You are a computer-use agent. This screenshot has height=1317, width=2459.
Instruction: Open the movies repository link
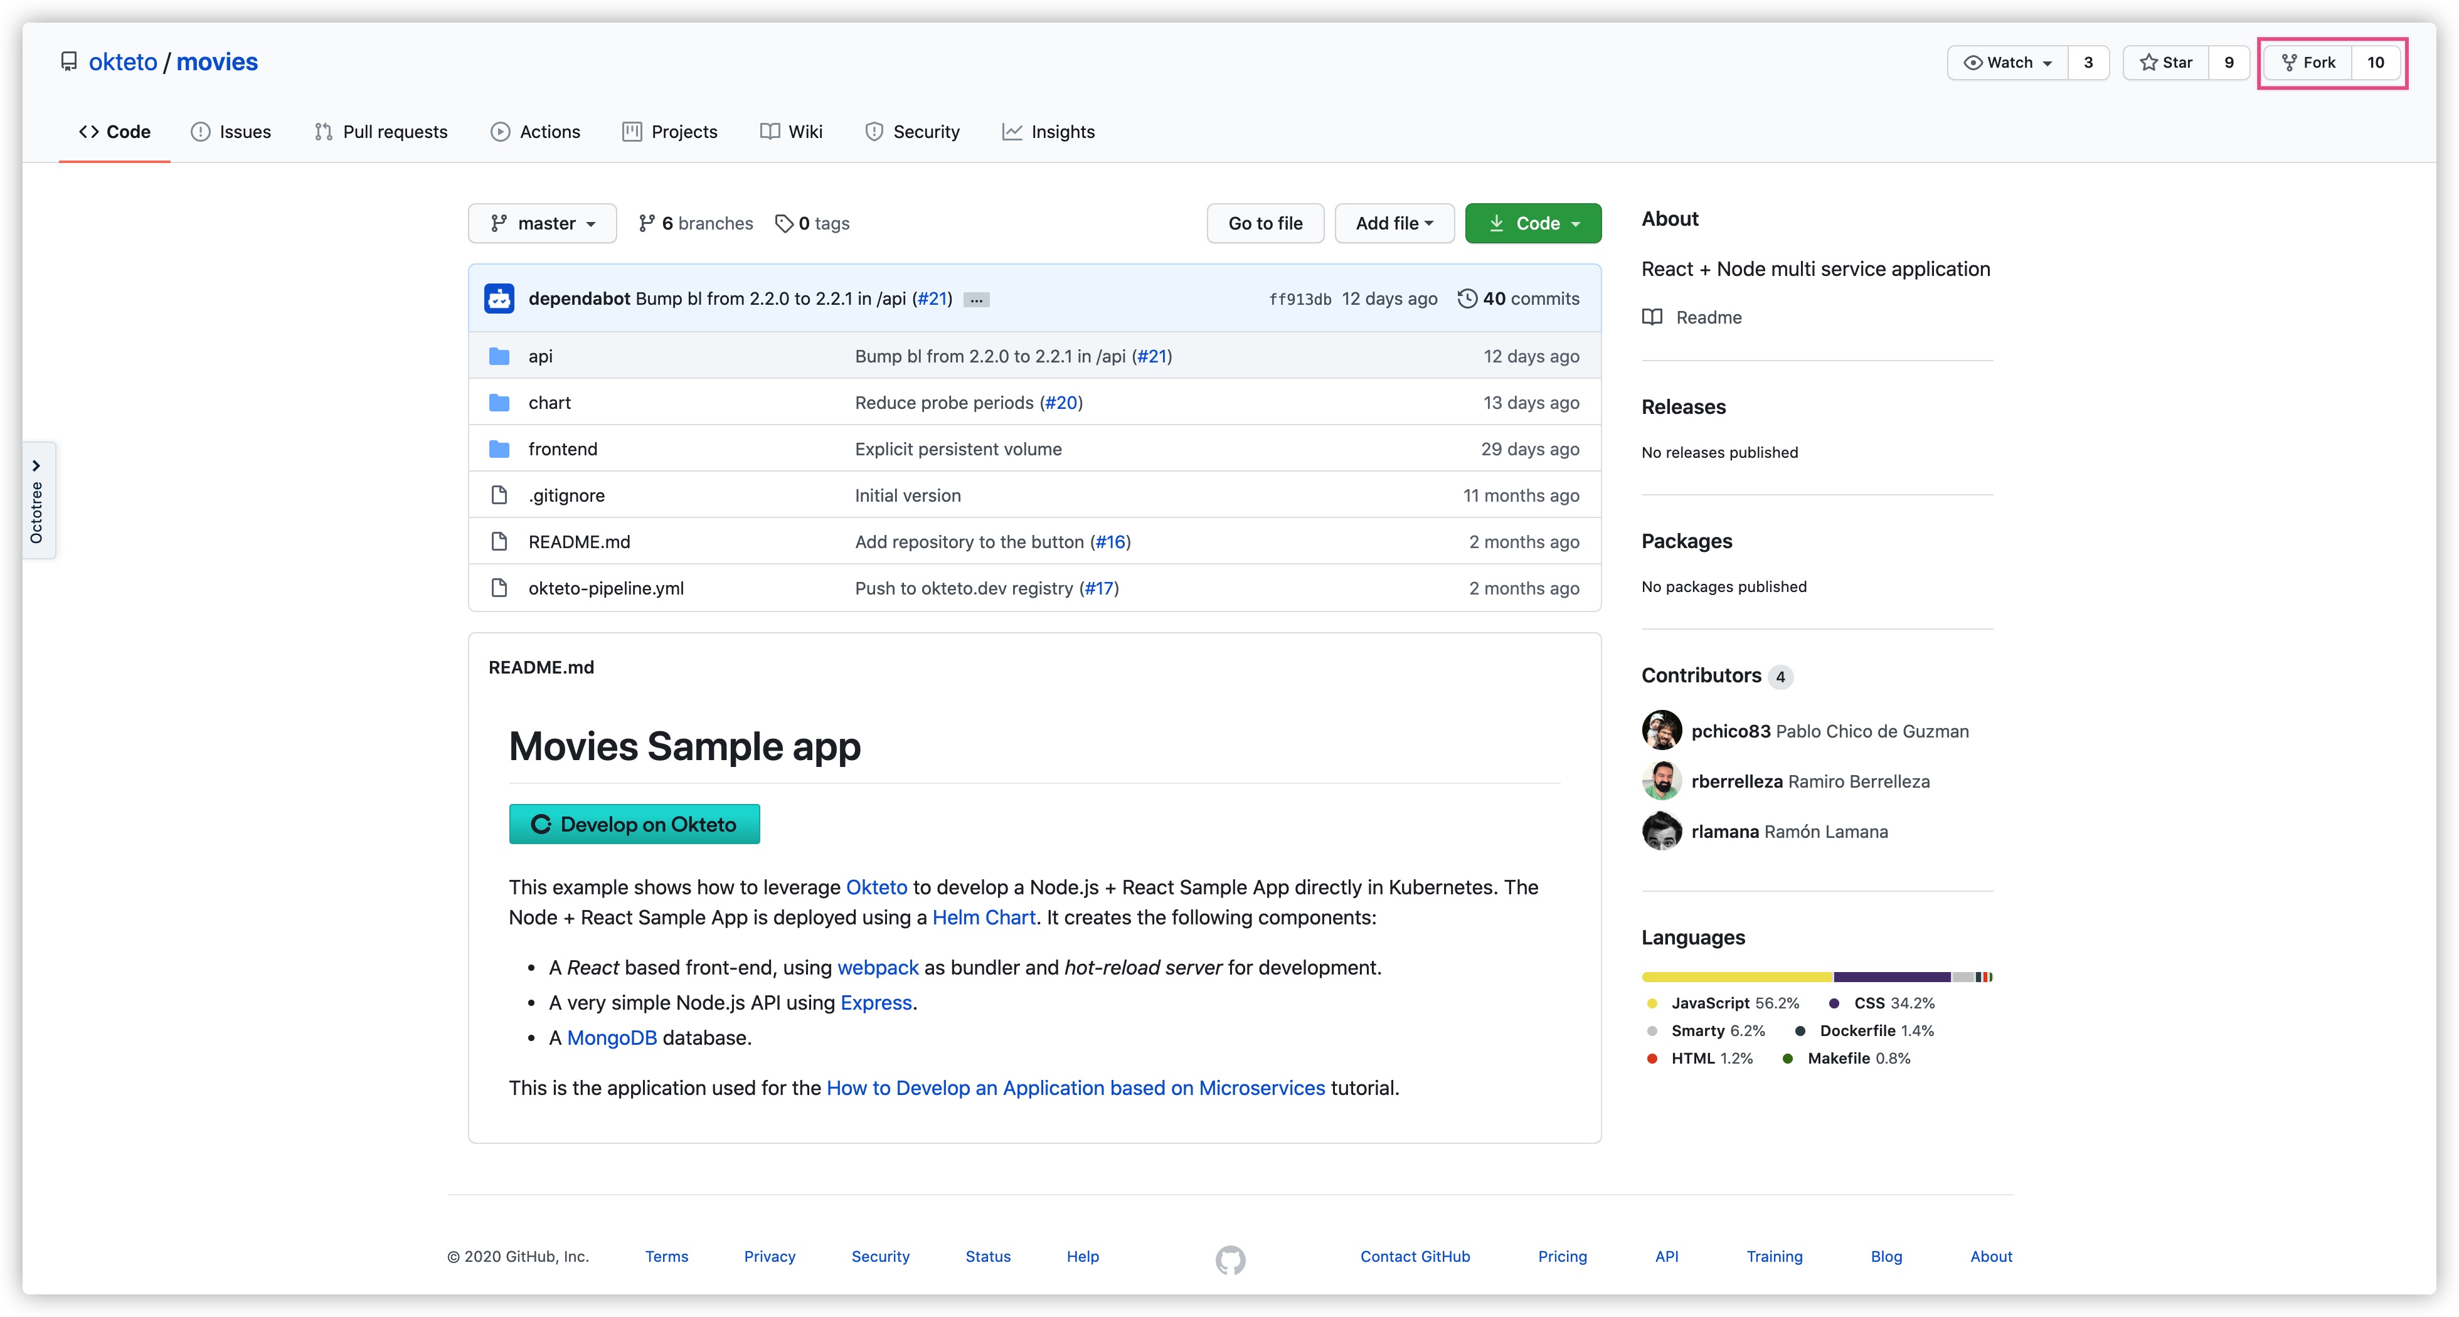coord(216,62)
